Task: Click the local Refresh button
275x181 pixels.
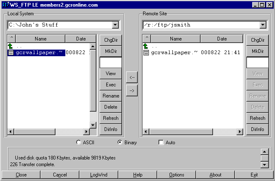Action: [111, 118]
